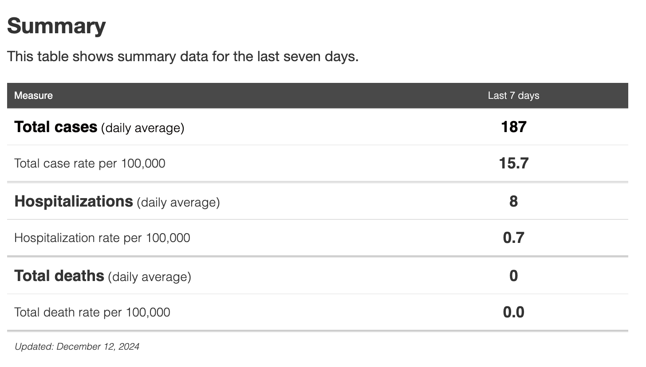Select the bold Hospitalizations label

[74, 202]
